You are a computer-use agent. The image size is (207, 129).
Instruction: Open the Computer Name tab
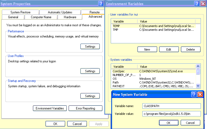41,17
